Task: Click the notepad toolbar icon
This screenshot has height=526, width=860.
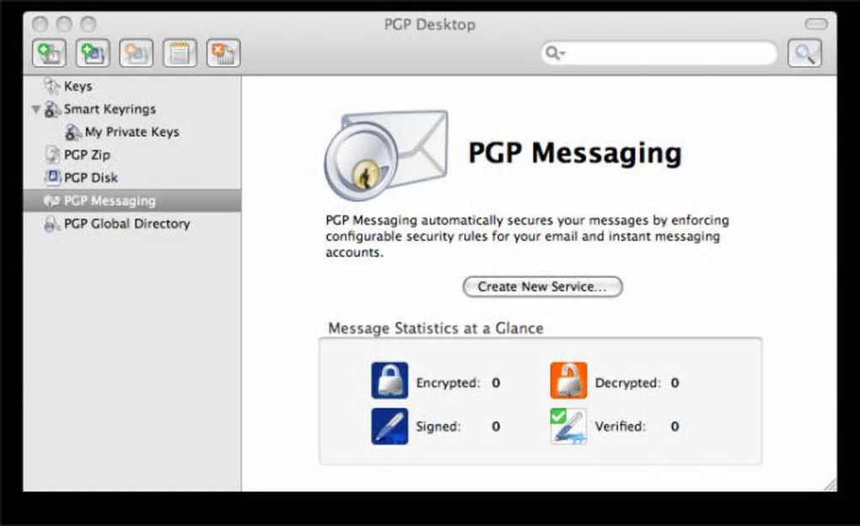Action: (180, 53)
